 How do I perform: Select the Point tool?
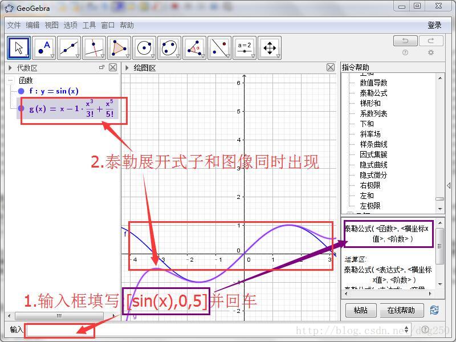tap(44, 48)
